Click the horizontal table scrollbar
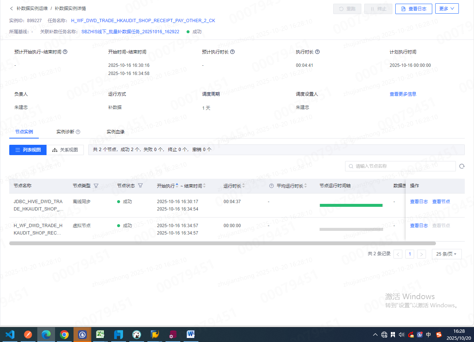This screenshot has width=474, height=342. pos(222,243)
